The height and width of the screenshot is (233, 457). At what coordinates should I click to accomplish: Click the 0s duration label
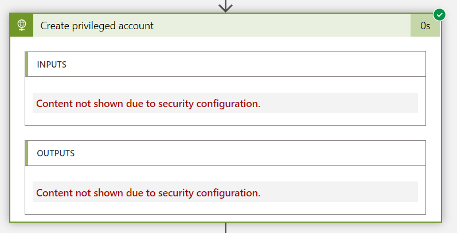click(x=425, y=26)
